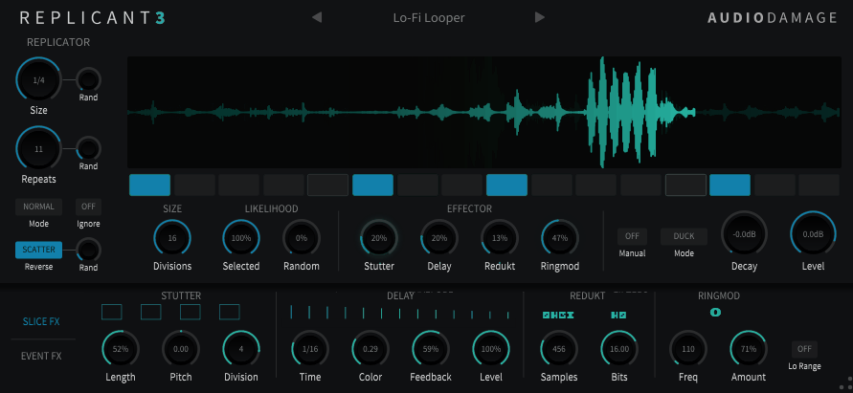Click the Delay Color knob
The image size is (853, 393).
pyautogui.click(x=370, y=349)
